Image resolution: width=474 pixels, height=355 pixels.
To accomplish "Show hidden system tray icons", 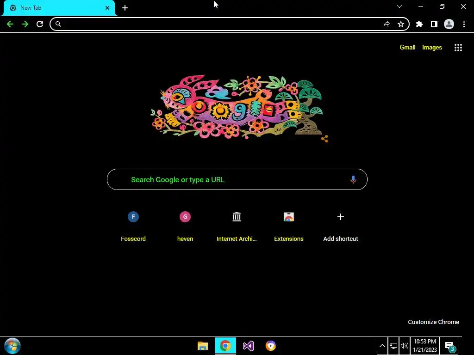I will click(382, 346).
